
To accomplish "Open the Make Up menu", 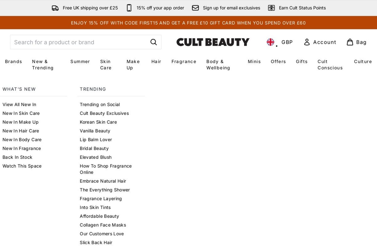I will 133,65.
